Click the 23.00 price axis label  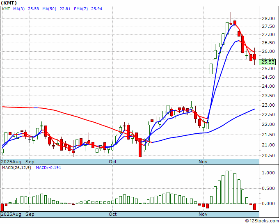268,105
